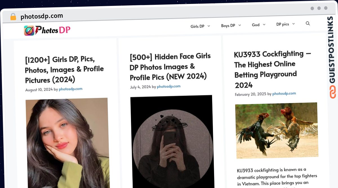Open the KU3933 Cockfighting article title
This screenshot has width=338, height=188.
click(x=272, y=69)
